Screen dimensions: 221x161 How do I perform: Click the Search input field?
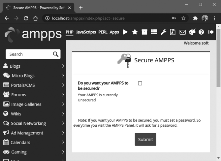pos(29,54)
